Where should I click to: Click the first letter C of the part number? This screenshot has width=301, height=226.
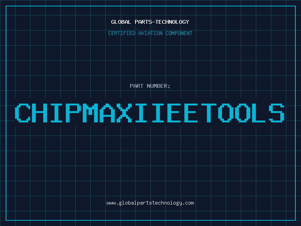[23, 113]
